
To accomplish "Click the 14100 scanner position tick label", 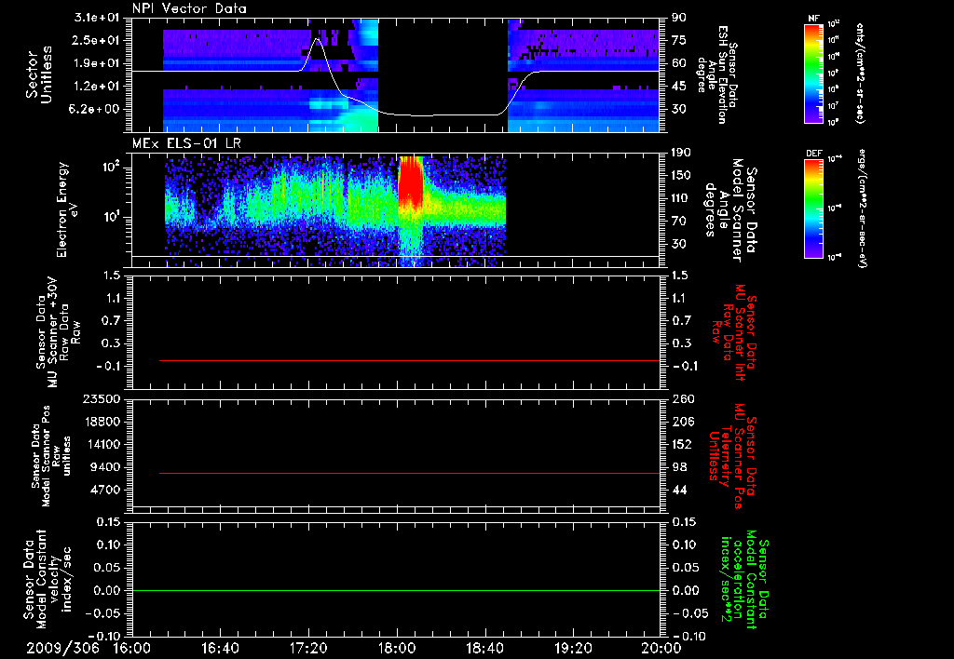I will [x=102, y=444].
